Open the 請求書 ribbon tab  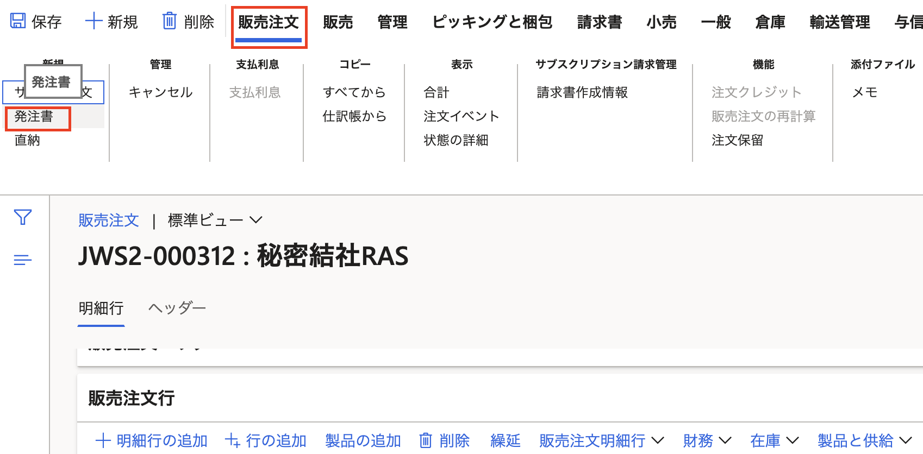point(600,22)
